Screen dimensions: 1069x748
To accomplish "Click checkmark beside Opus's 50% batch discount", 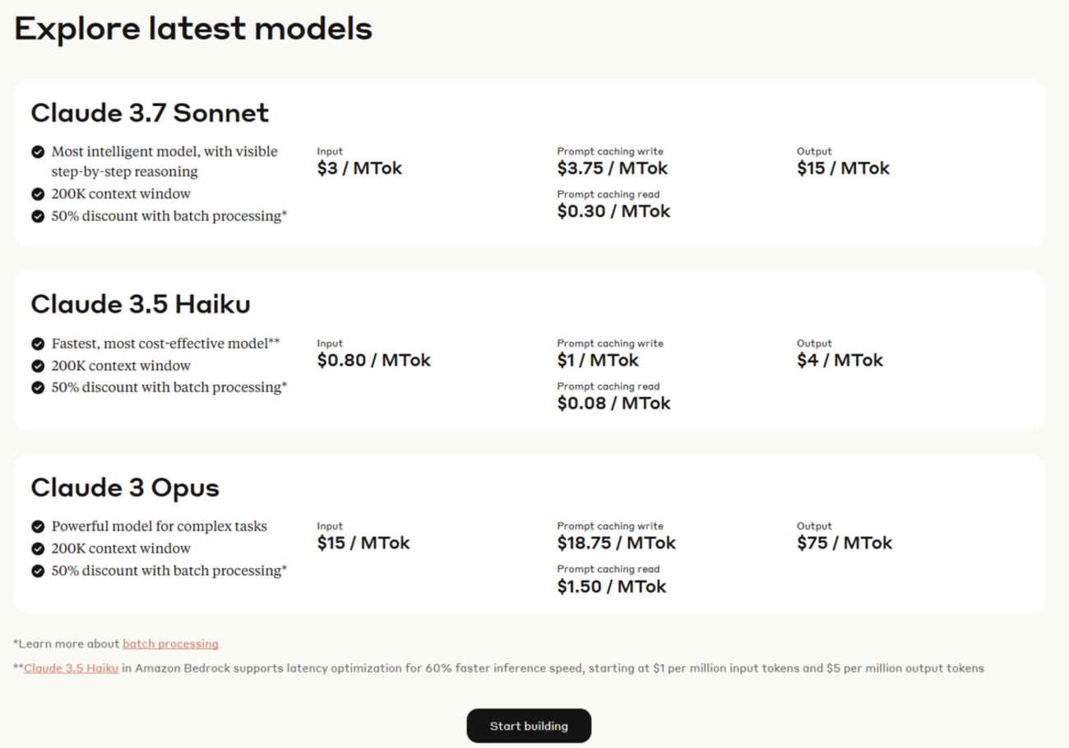I will [x=38, y=570].
